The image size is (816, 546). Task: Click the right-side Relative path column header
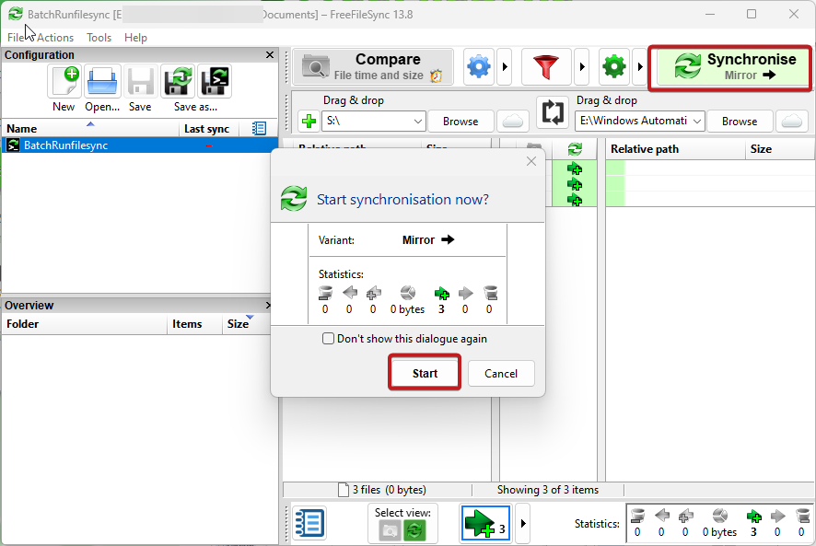[675, 149]
